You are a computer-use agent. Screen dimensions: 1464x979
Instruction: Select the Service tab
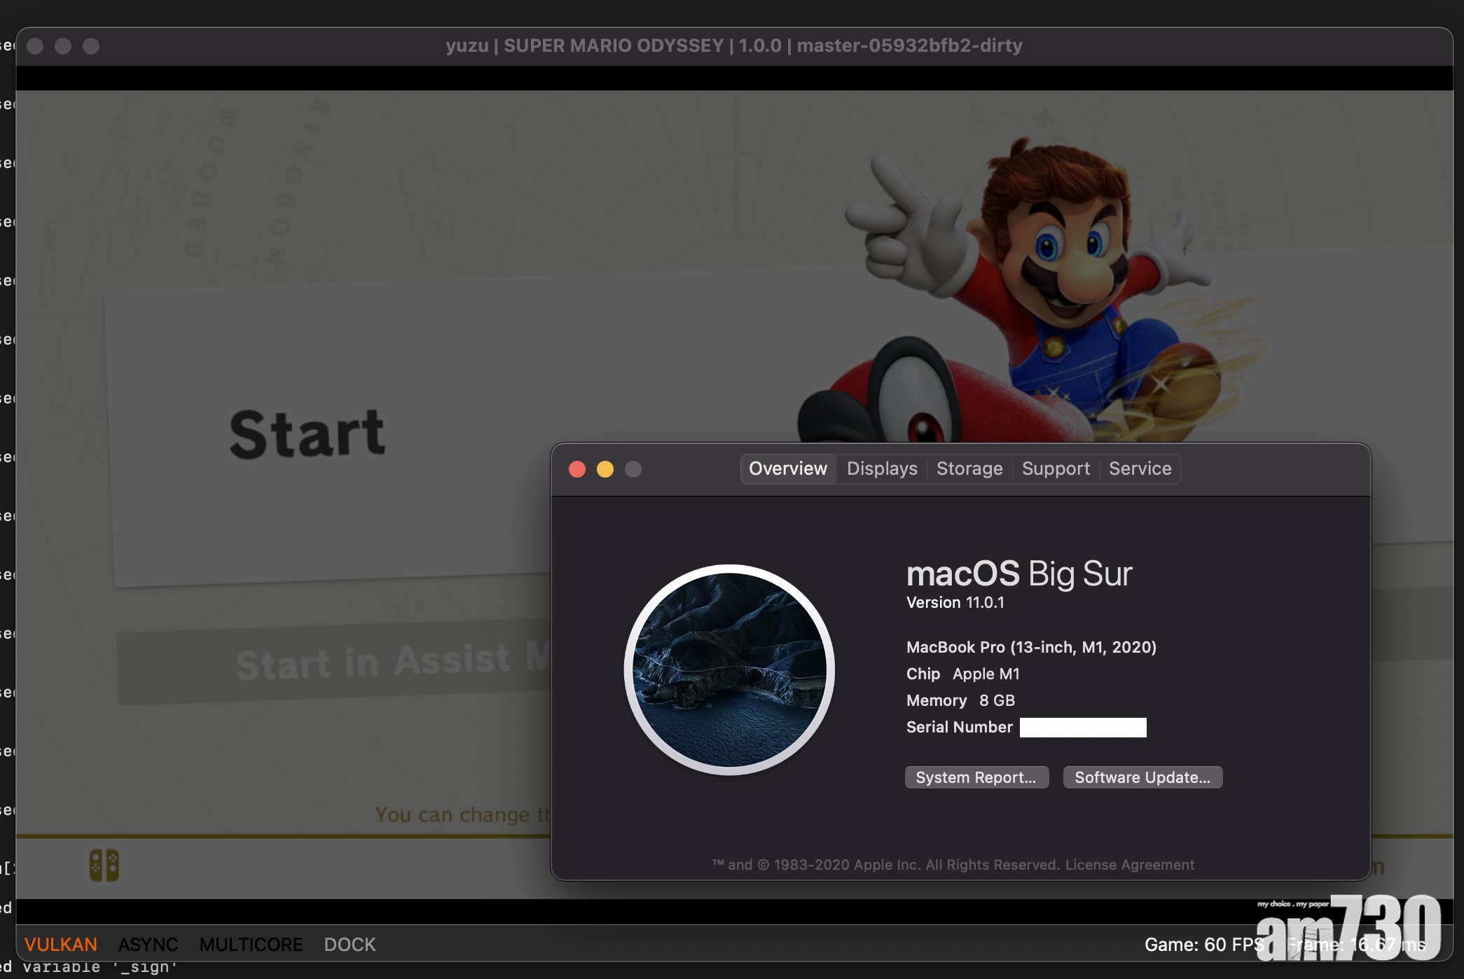click(x=1140, y=468)
